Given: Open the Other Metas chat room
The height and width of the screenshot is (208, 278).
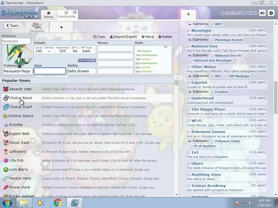Looking at the screenshot, I should coord(226,69).
